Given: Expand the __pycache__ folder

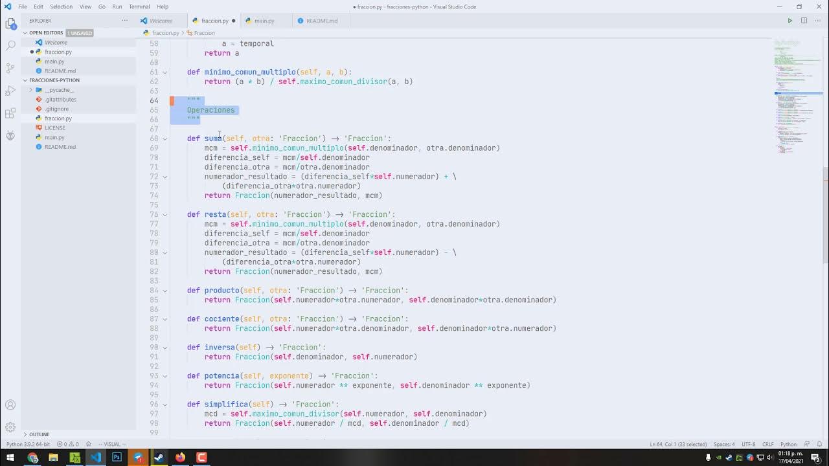Looking at the screenshot, I should pos(31,90).
